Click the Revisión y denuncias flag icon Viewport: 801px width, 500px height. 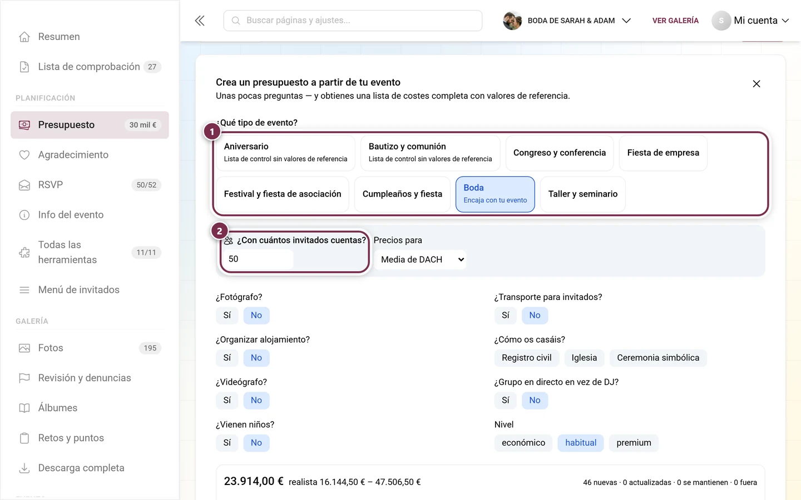pos(24,378)
